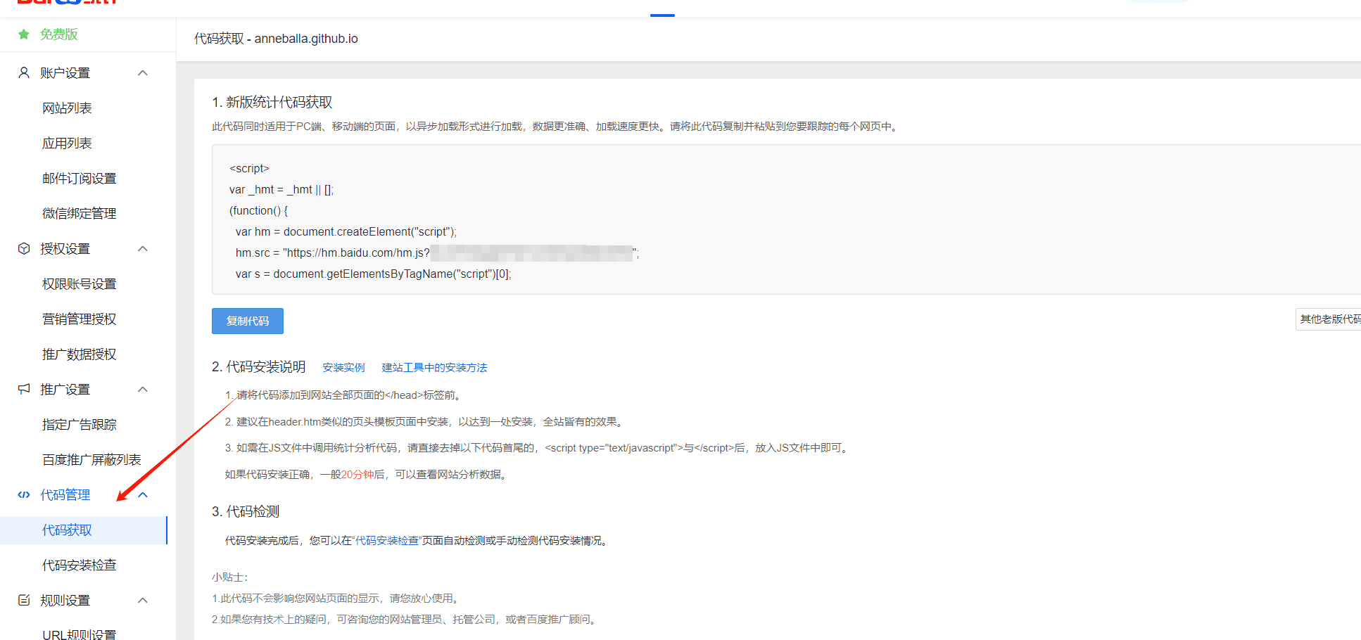This screenshot has height=640, width=1361.
Task: Open 微信绑定管理 menu item
Action: click(x=80, y=213)
